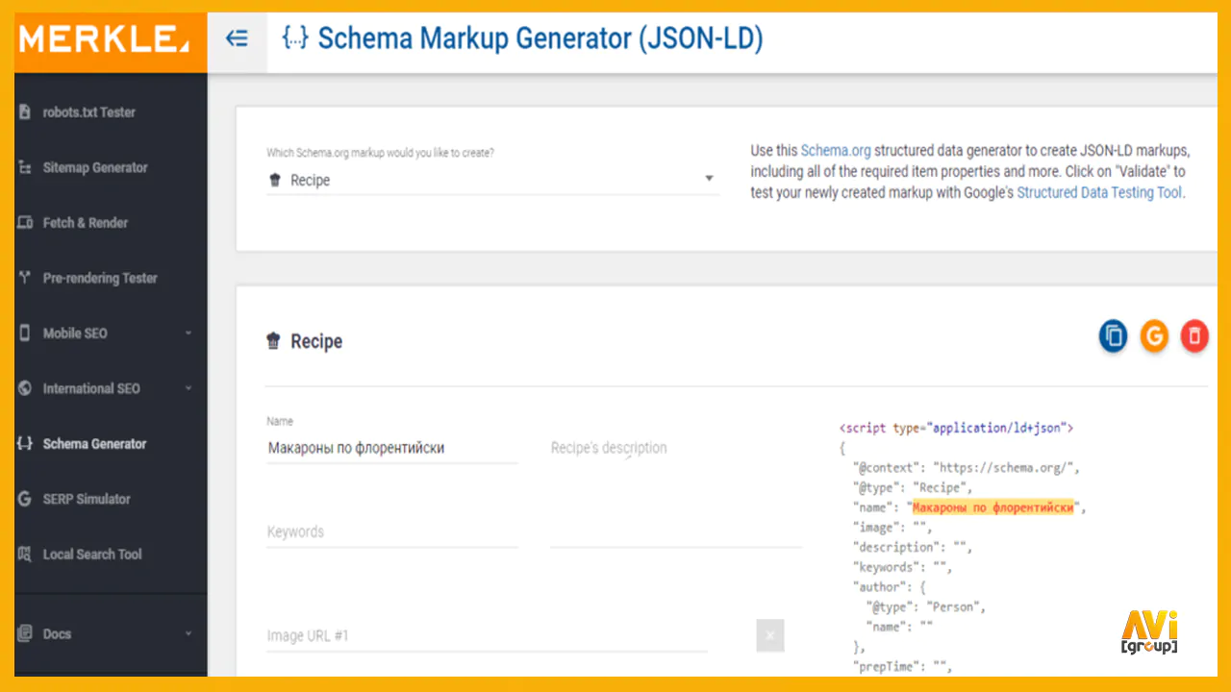Click the red delete trash icon
The image size is (1231, 692).
[x=1194, y=335]
